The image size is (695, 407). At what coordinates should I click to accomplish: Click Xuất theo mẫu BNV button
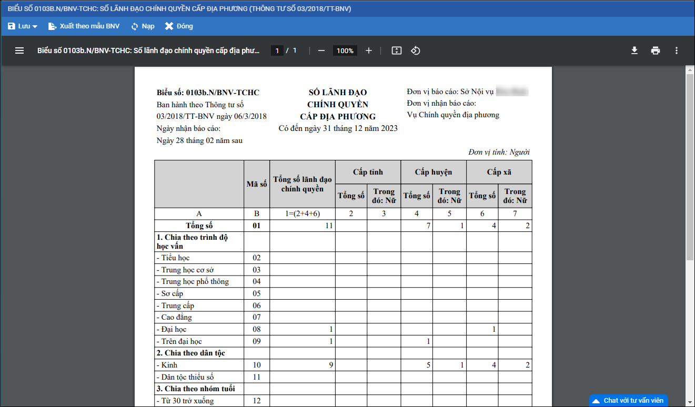tap(84, 26)
